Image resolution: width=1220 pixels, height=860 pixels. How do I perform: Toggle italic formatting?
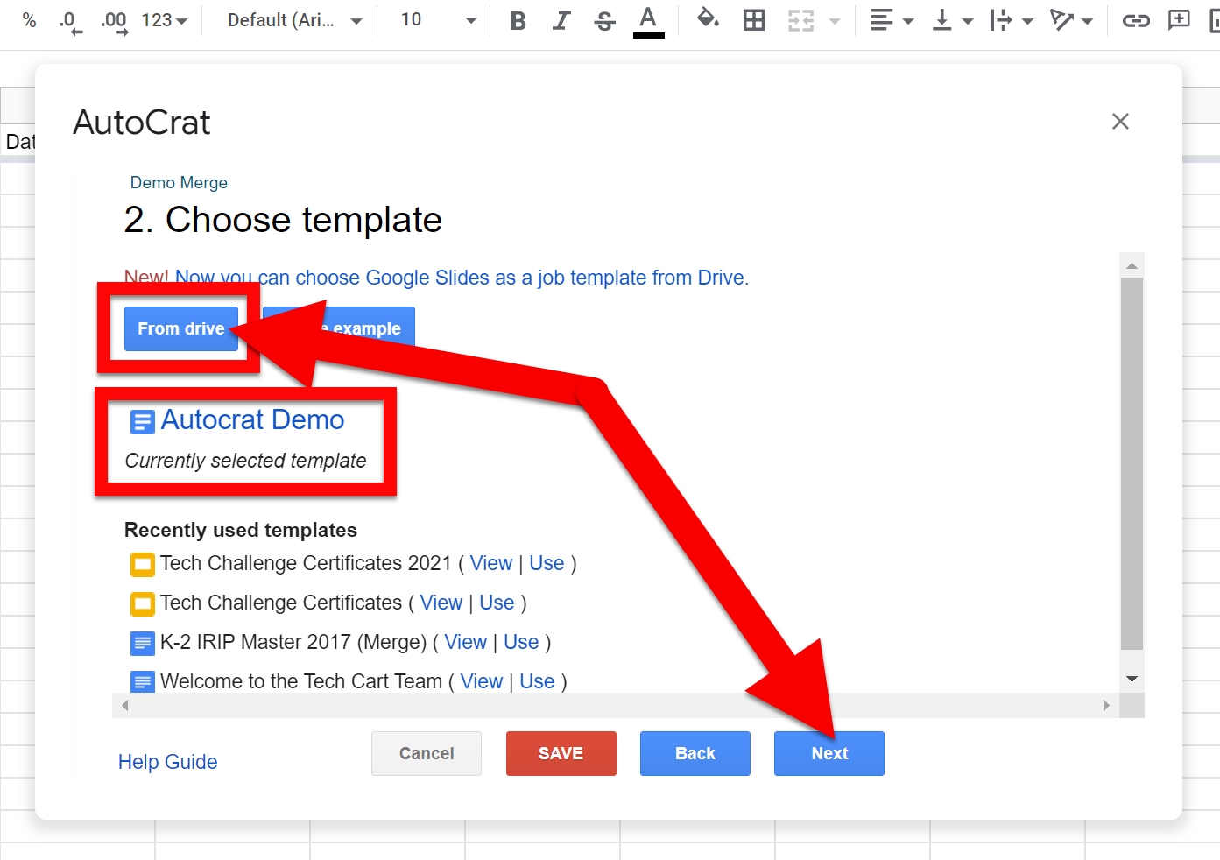561,20
